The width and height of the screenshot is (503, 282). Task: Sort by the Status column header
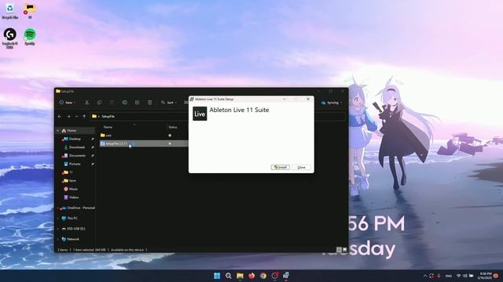[173, 127]
